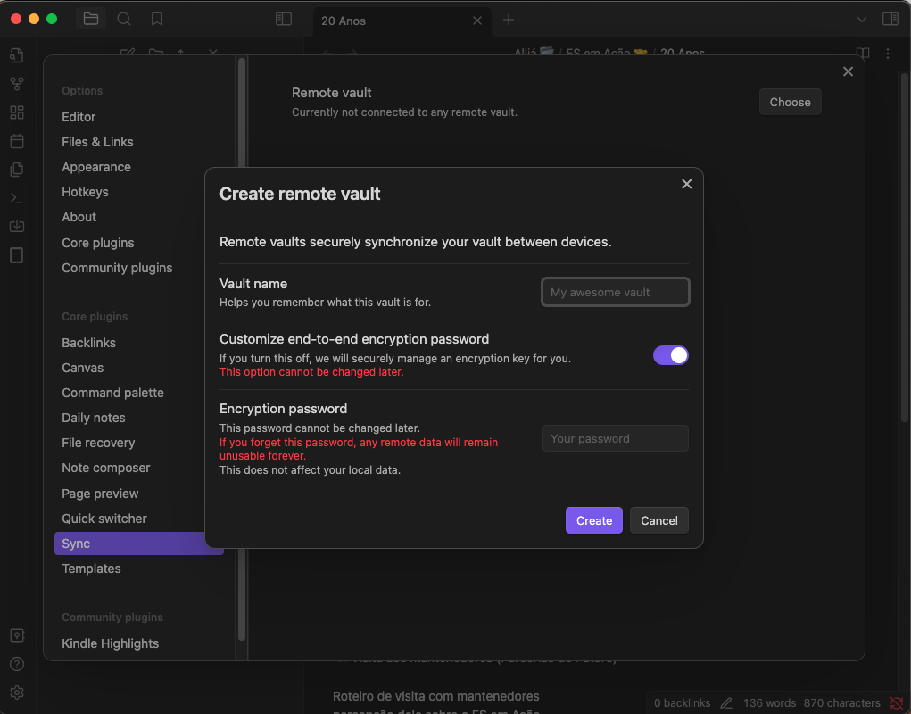
Task: Toggle the left sidebar panel icon
Action: tap(283, 18)
